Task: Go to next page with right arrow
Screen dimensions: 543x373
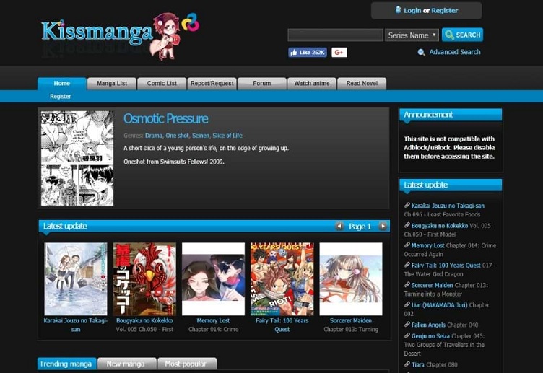Action: pyautogui.click(x=383, y=226)
